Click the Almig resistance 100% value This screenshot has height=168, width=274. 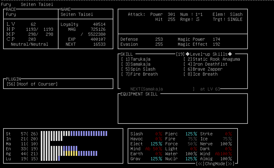[226, 159]
